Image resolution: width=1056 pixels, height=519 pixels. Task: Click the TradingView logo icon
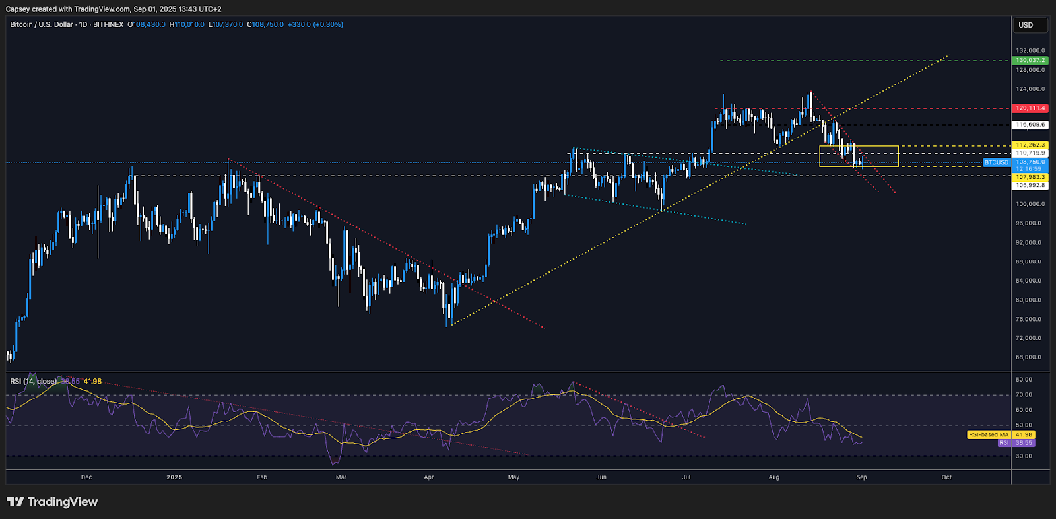tap(16, 502)
